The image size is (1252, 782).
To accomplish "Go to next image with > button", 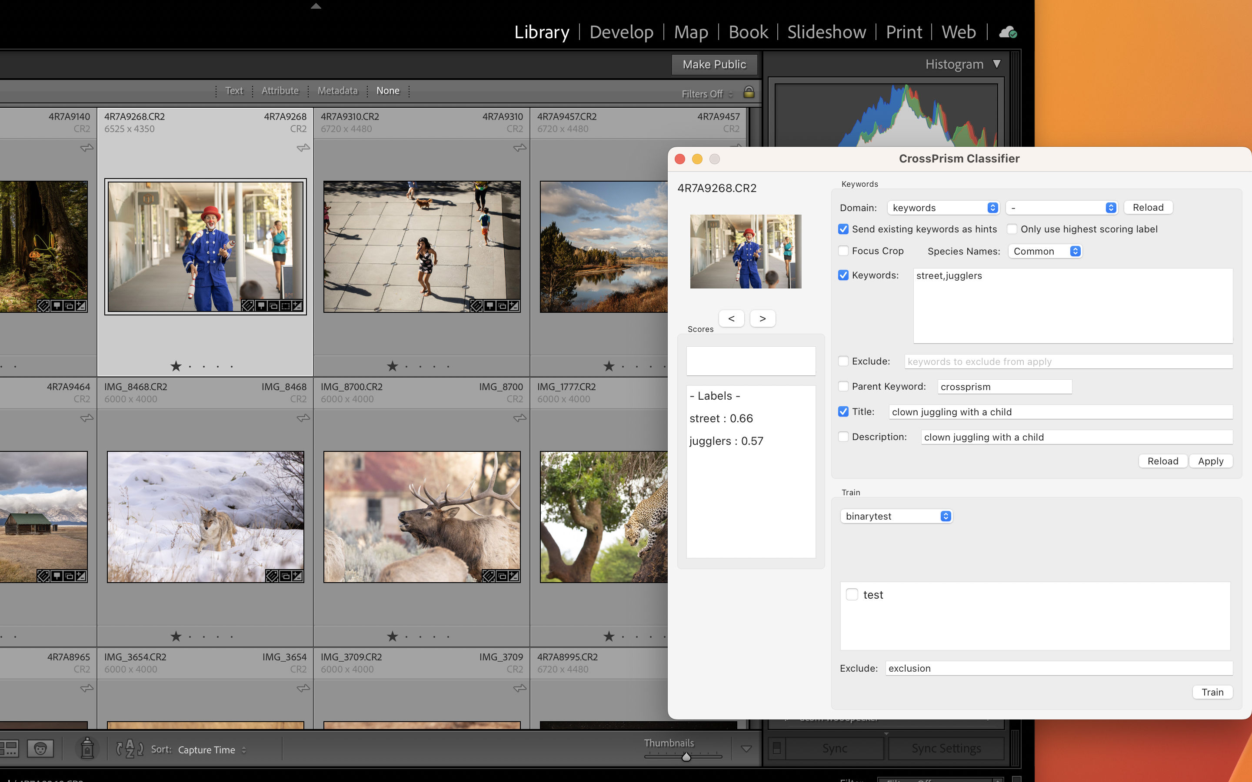I will [762, 318].
